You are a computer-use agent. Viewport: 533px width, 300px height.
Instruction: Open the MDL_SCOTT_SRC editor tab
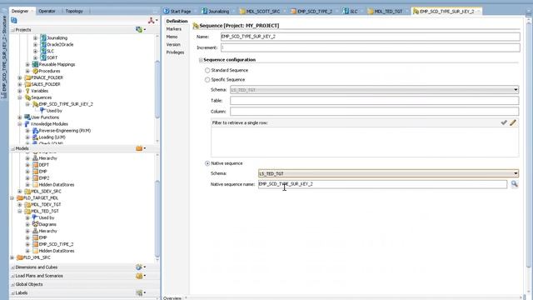[x=260, y=11]
